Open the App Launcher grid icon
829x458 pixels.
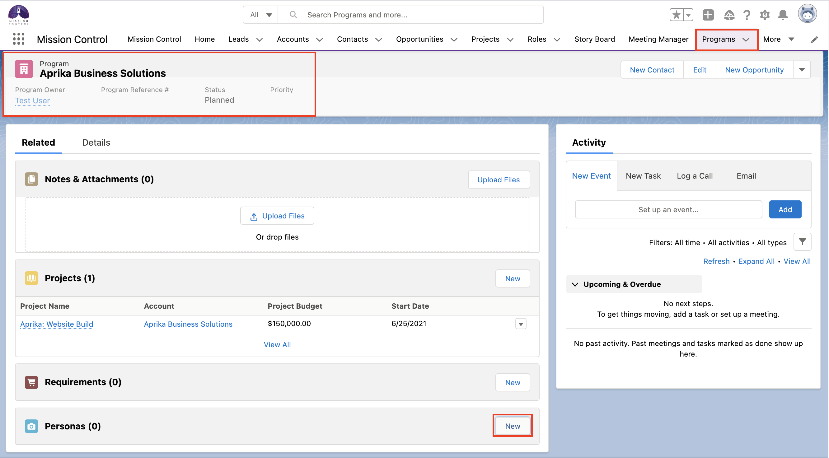coord(18,39)
